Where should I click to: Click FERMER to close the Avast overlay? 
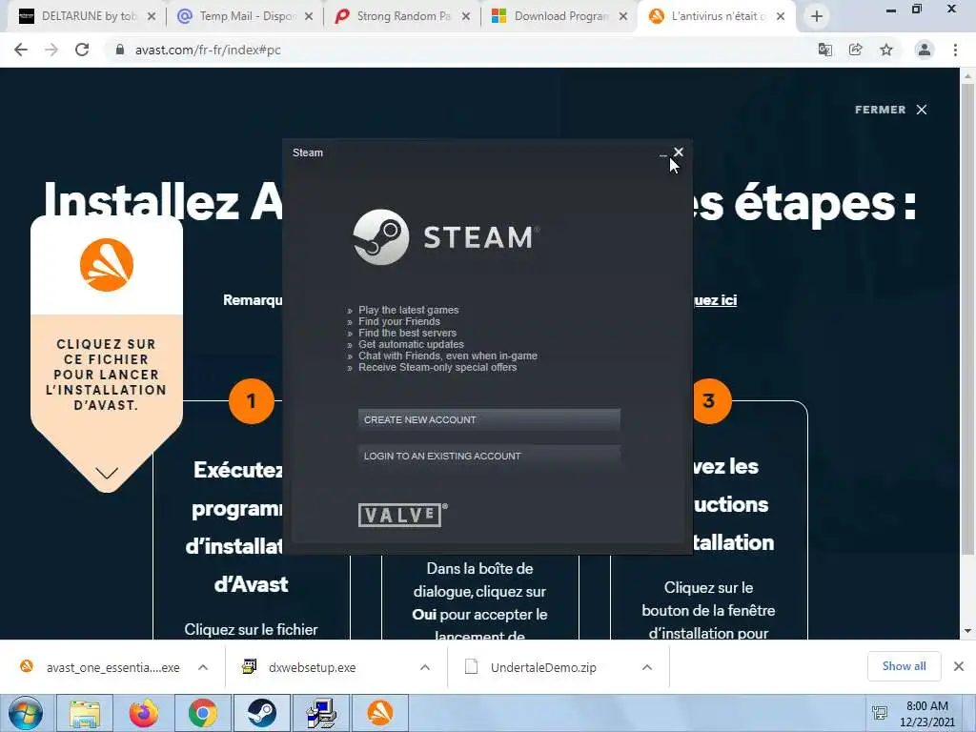pyautogui.click(x=891, y=110)
